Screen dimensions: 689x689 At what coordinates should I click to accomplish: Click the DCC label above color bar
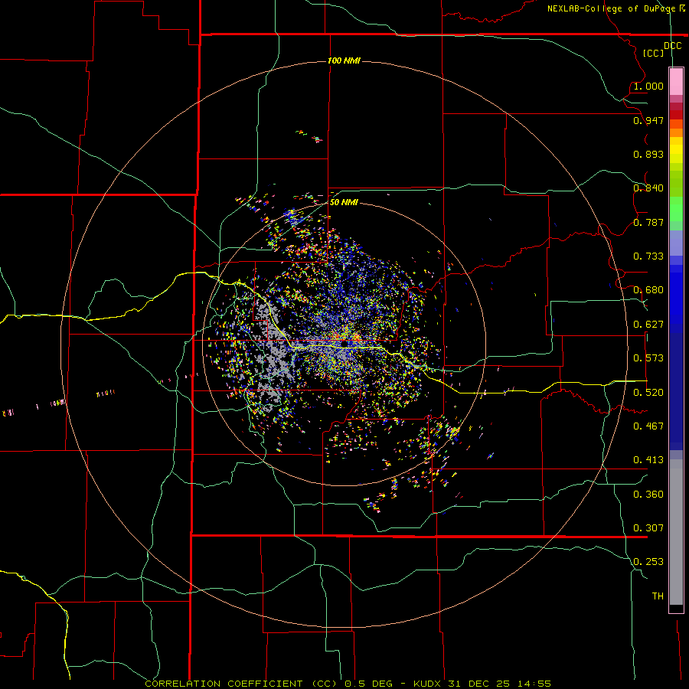pyautogui.click(x=673, y=46)
